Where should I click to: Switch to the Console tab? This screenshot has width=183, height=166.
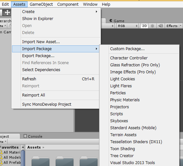pyautogui.click(x=33, y=136)
